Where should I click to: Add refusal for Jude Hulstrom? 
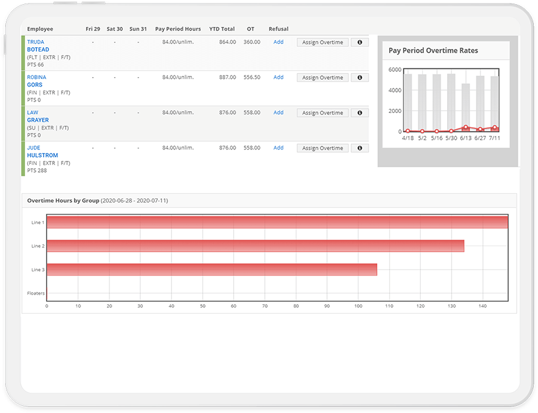click(278, 148)
